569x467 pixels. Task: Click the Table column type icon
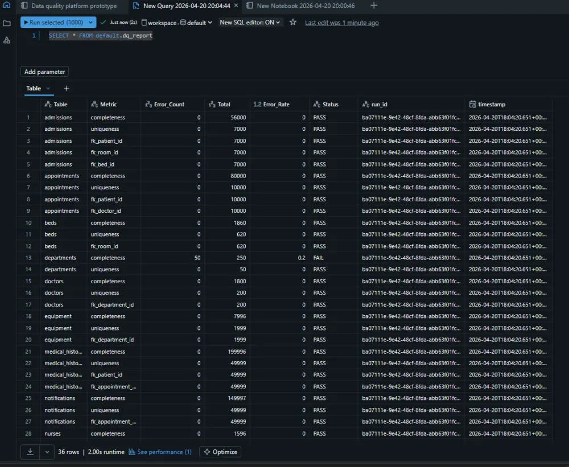click(48, 105)
